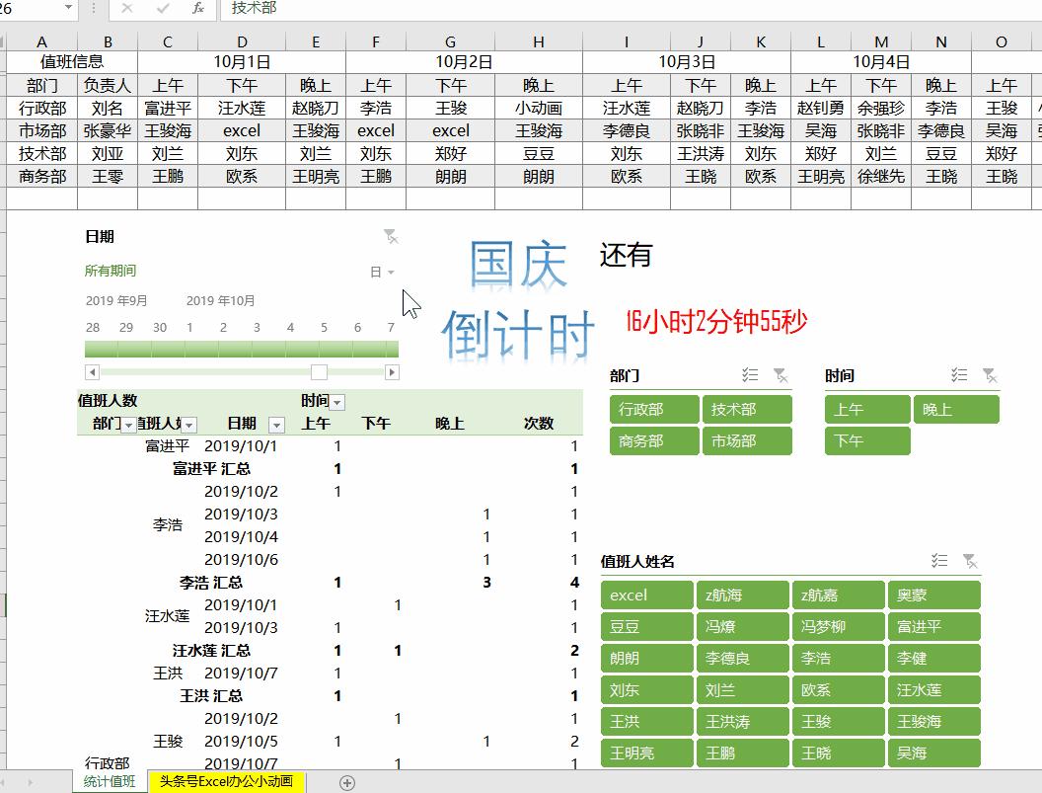Viewport: 1042px width, 793px height.
Task: Toggle 晚上 in the 时间 slicer
Action: point(955,409)
